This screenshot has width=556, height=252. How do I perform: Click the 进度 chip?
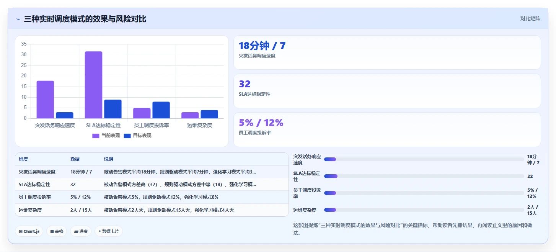point(81,231)
